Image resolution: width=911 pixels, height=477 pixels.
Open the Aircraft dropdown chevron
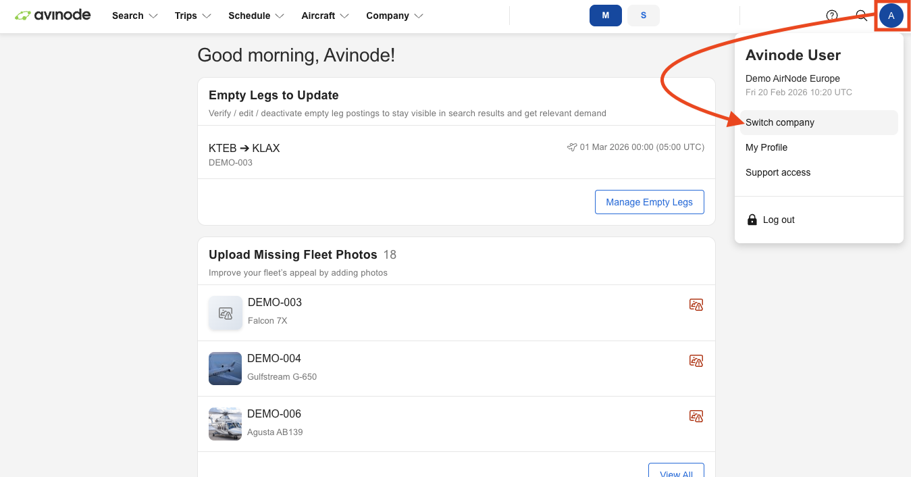[x=345, y=16]
